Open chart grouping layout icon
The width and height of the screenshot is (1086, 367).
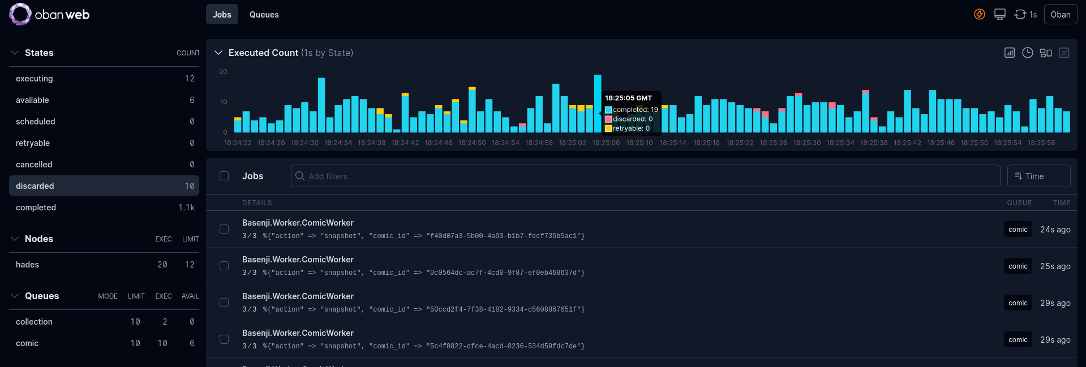click(x=1046, y=53)
